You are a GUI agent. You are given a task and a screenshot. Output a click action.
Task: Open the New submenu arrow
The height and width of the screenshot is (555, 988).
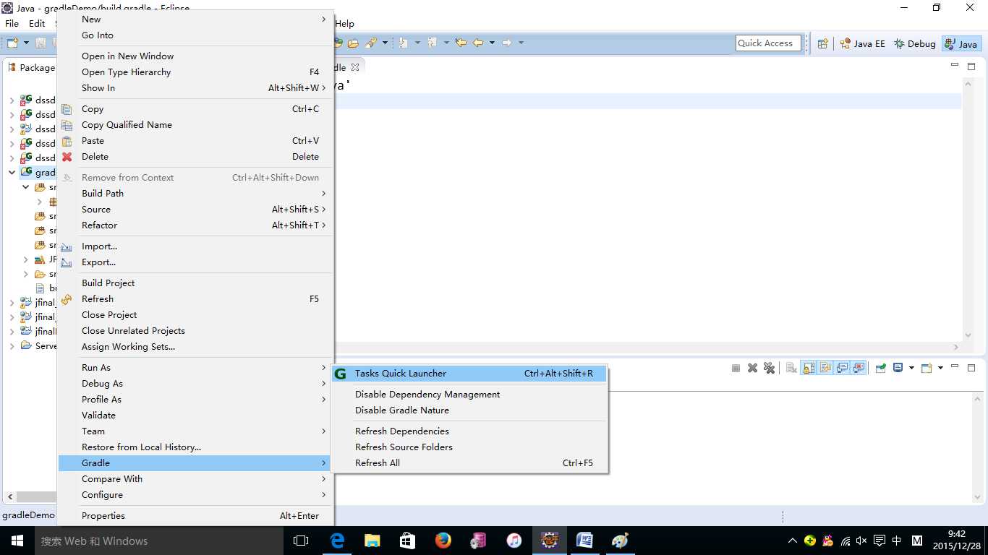tap(323, 20)
